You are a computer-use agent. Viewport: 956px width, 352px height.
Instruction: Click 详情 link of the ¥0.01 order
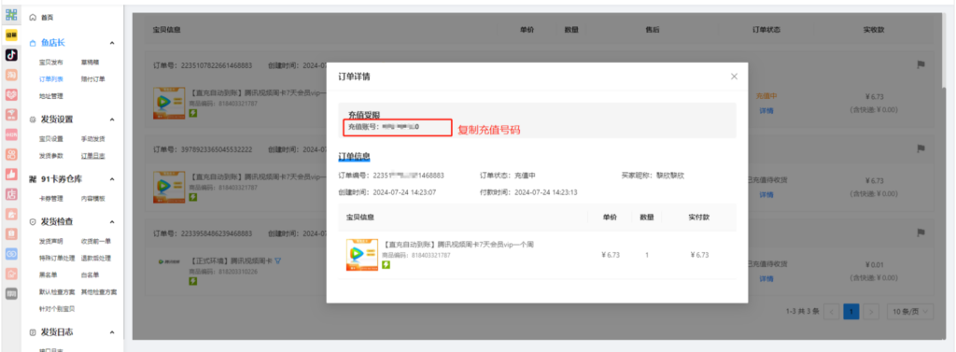point(766,279)
